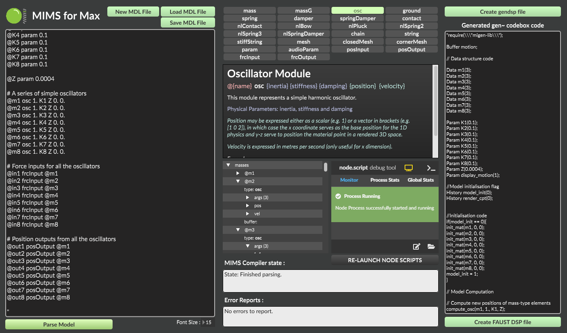Click the open folder icon in debug tool
This screenshot has height=333, width=567.
pos(431,246)
